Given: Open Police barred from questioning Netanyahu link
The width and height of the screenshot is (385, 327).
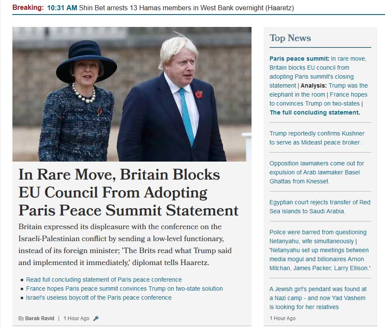Looking at the screenshot, I should (x=318, y=236).
